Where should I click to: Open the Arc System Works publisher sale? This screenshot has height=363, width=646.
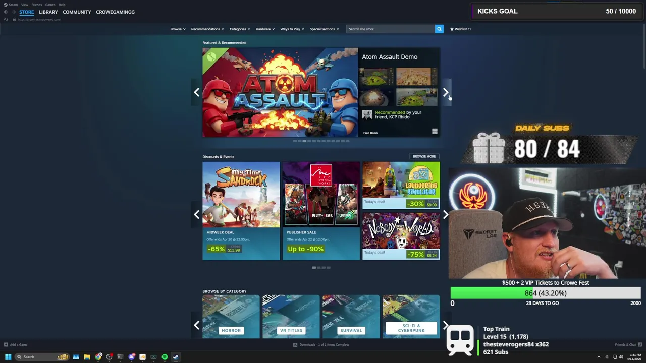[321, 211]
